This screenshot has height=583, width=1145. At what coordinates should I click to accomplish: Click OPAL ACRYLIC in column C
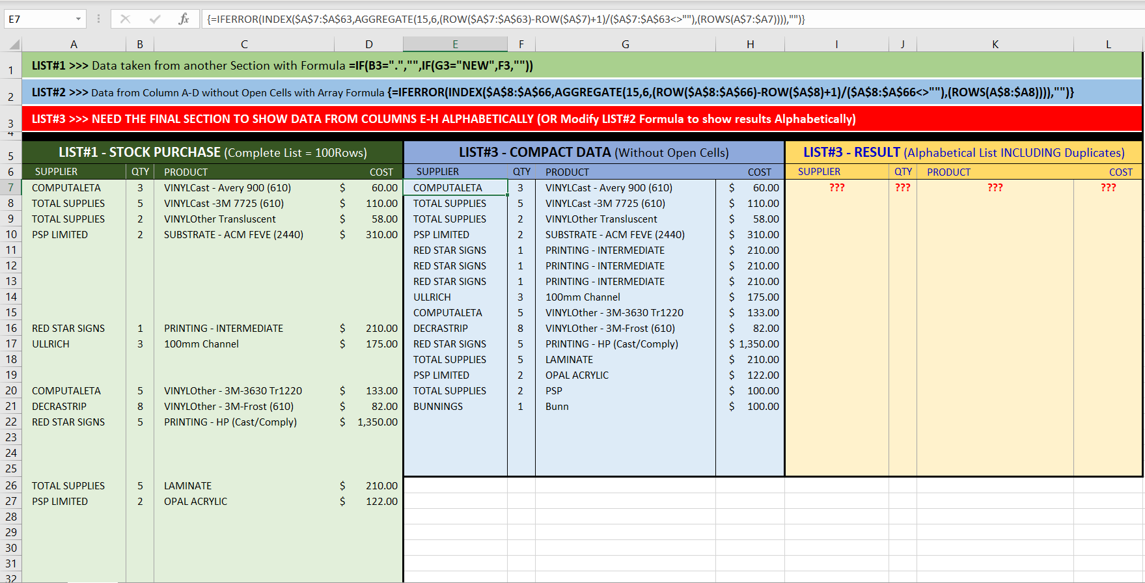tap(196, 501)
